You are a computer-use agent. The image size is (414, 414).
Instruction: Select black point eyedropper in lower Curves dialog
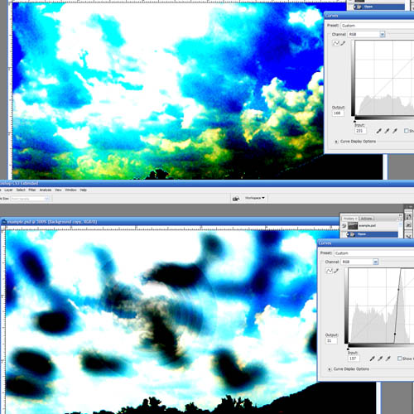(x=372, y=359)
